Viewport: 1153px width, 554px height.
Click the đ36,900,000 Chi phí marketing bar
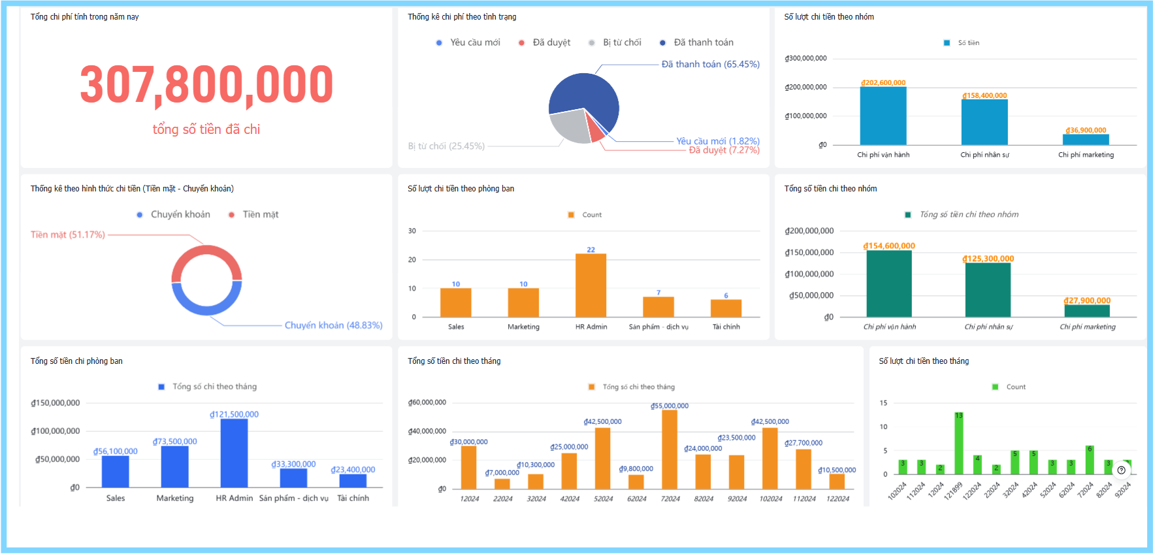pyautogui.click(x=1086, y=139)
